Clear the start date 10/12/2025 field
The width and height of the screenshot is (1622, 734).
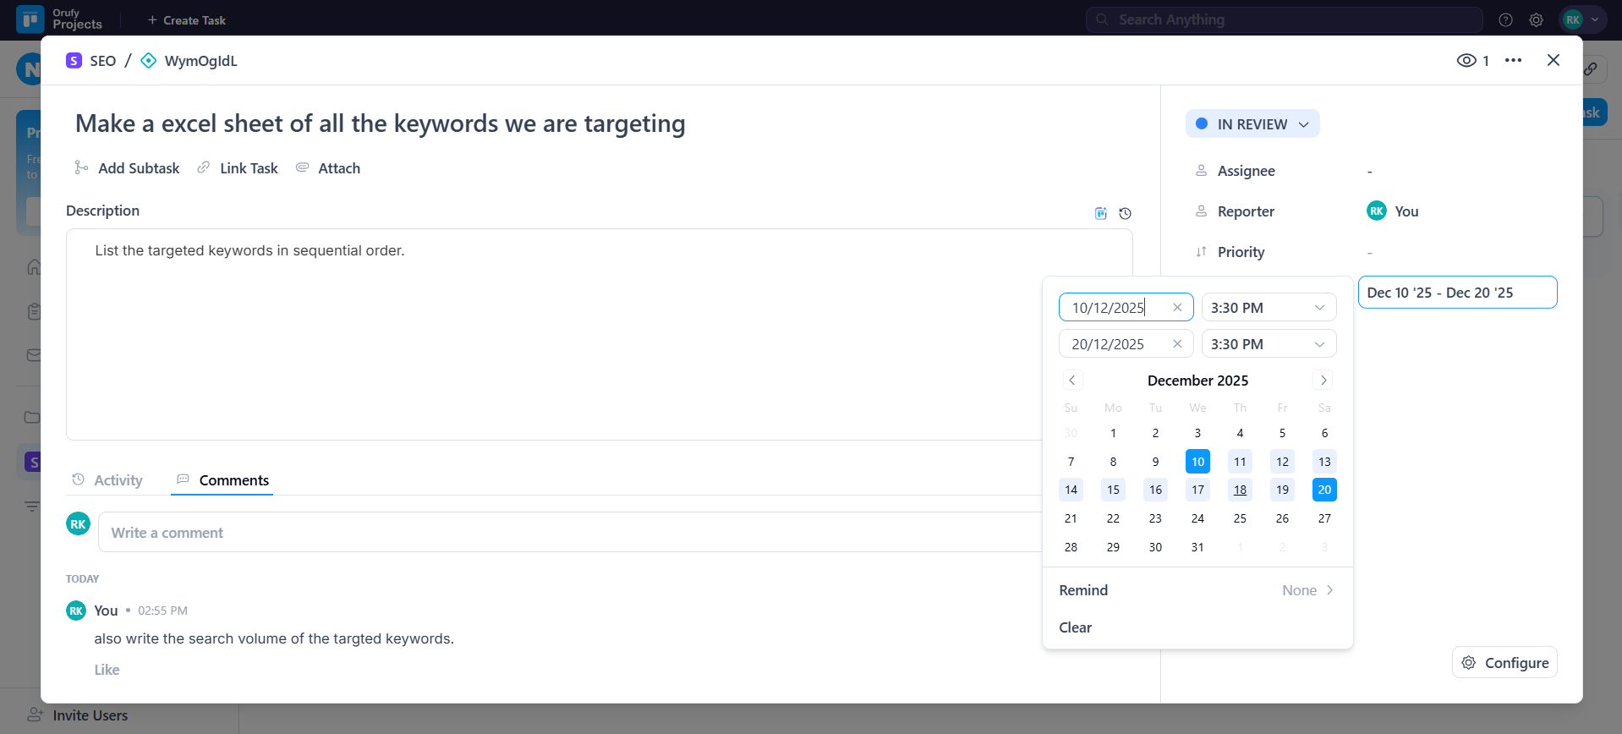[x=1176, y=308]
